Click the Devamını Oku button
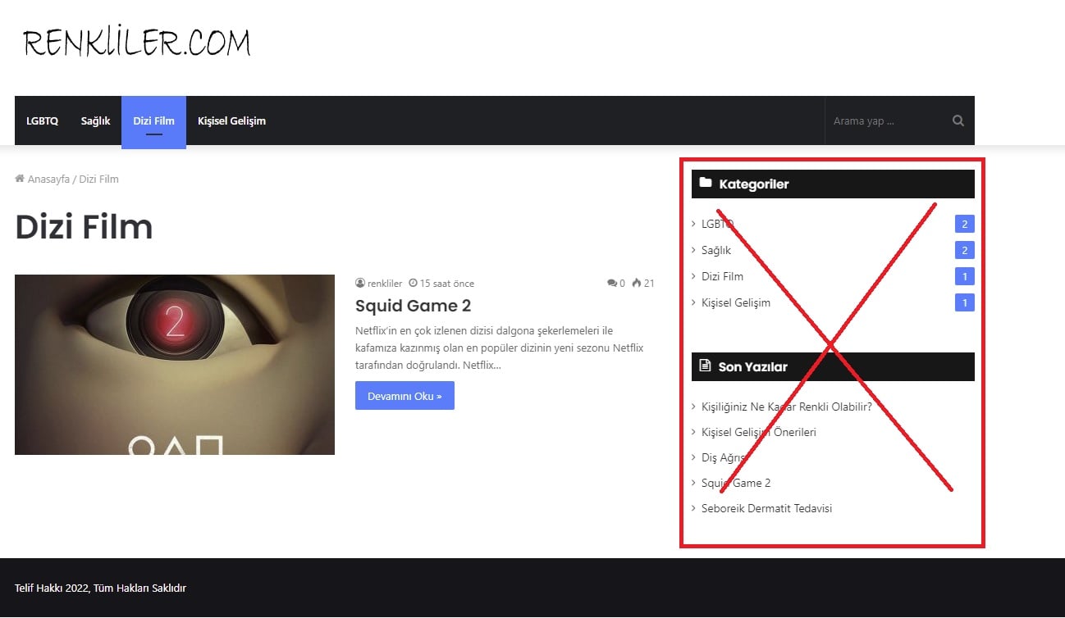This screenshot has width=1065, height=618. pyautogui.click(x=405, y=396)
